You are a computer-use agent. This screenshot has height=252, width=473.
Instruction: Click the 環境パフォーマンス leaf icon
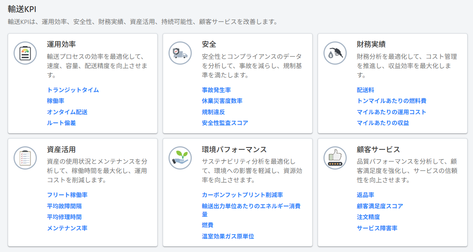click(180, 158)
